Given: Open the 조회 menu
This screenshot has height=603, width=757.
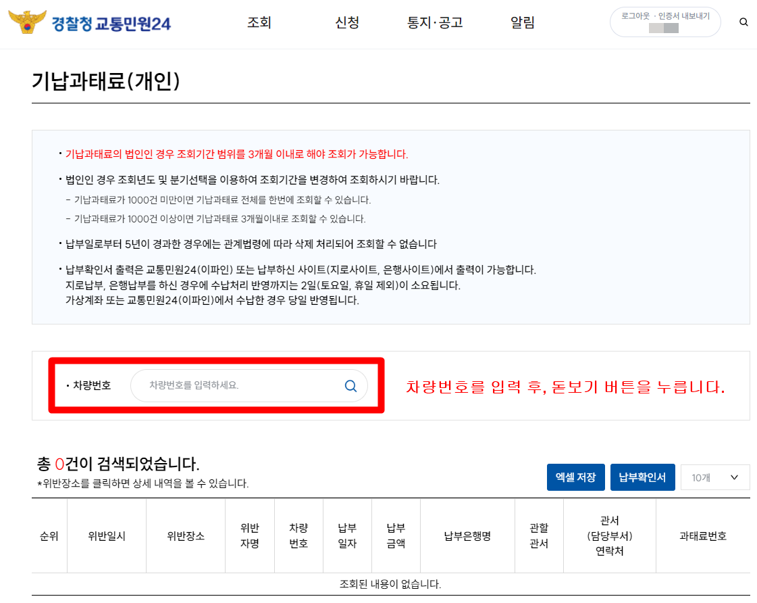Looking at the screenshot, I should 259,22.
